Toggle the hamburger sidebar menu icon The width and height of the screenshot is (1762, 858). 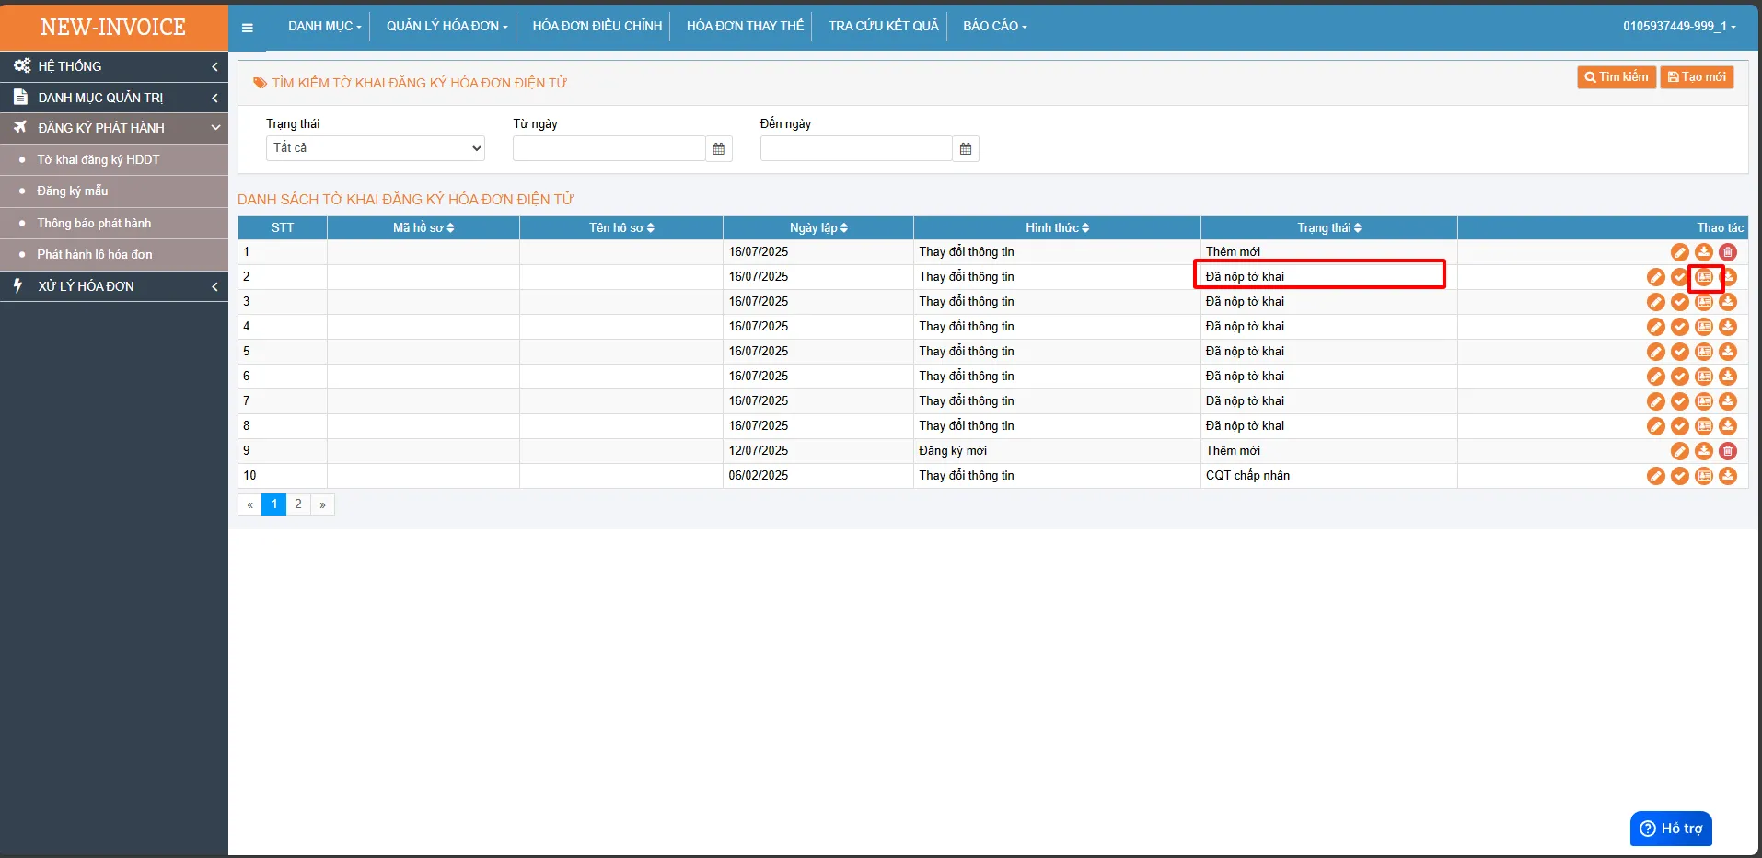[247, 28]
